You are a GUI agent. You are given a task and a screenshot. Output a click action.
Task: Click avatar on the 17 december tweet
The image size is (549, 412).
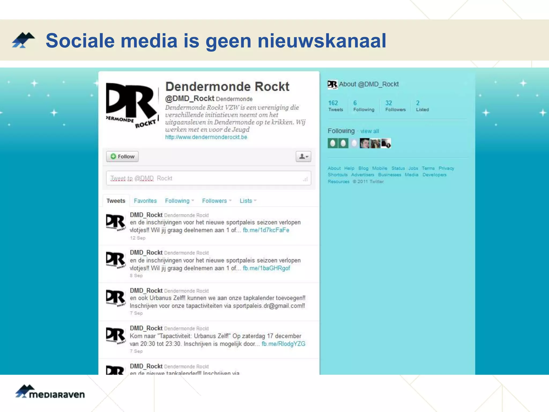point(116,336)
